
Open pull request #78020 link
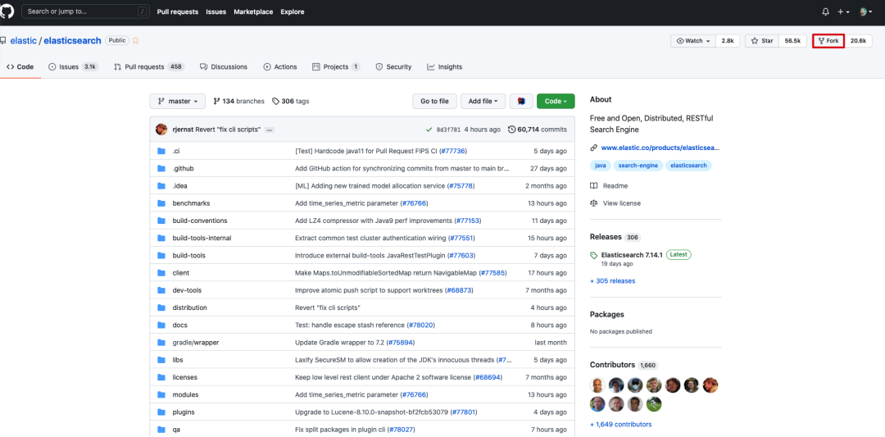421,325
